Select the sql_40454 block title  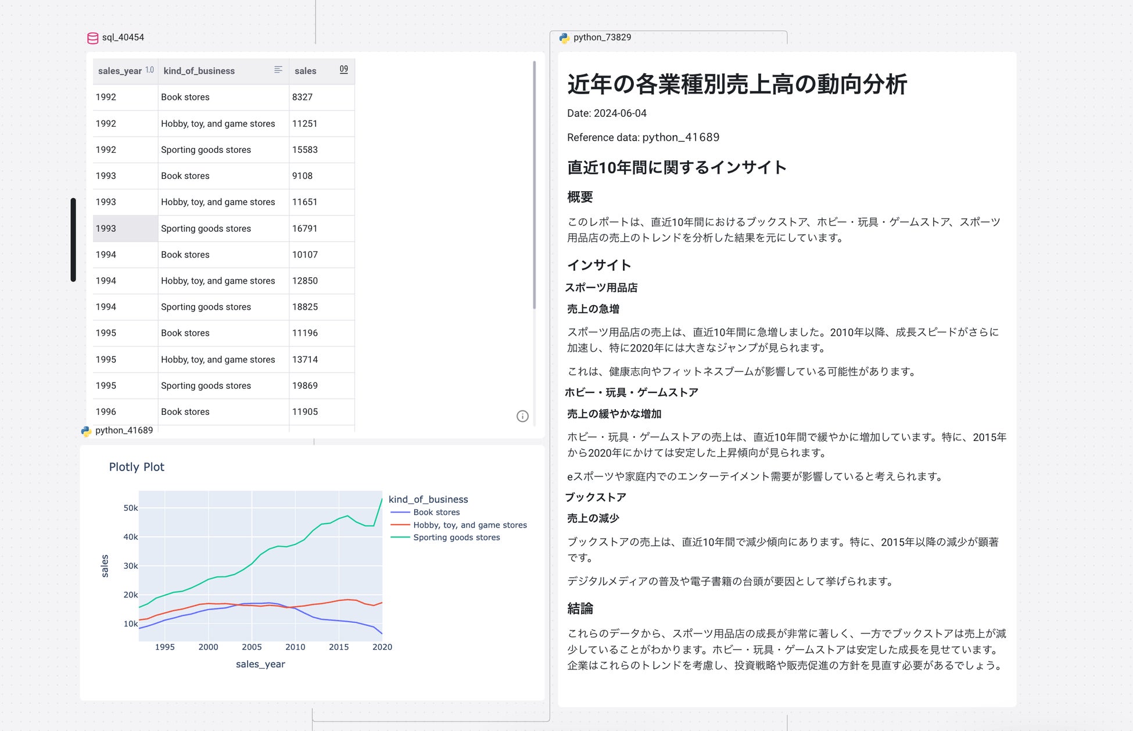123,38
